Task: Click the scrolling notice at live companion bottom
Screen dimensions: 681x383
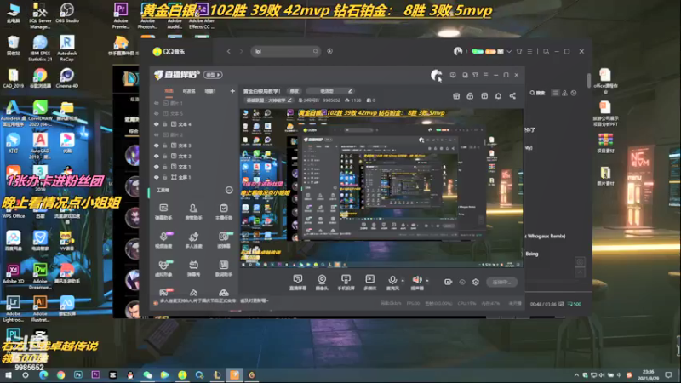Action: click(x=215, y=300)
